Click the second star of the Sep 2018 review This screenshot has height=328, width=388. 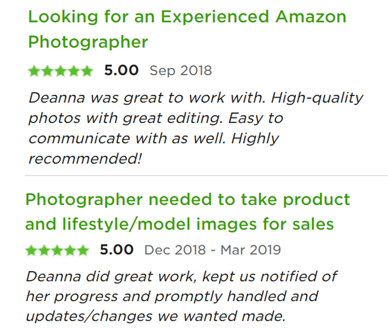pyautogui.click(x=47, y=71)
